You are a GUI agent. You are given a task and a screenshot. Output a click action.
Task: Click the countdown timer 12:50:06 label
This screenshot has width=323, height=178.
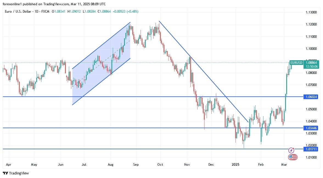tap(311, 67)
